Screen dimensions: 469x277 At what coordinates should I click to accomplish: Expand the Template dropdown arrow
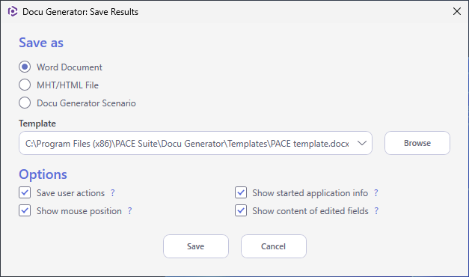point(362,143)
